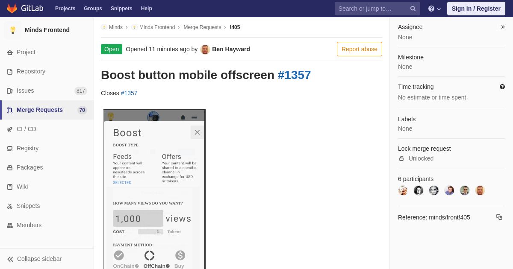Focus the Search or jump to field
Screen dimensions: 513x269
pyautogui.click(x=377, y=9)
